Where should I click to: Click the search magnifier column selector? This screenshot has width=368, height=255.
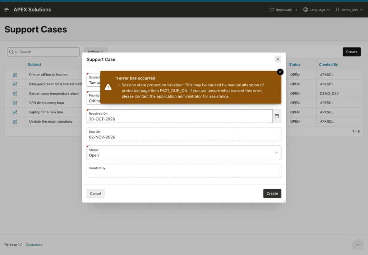click(13, 52)
